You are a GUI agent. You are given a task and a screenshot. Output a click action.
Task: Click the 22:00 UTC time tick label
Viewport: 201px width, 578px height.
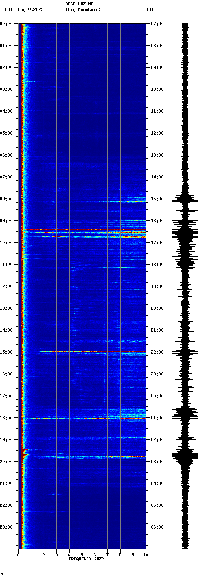[157, 352]
